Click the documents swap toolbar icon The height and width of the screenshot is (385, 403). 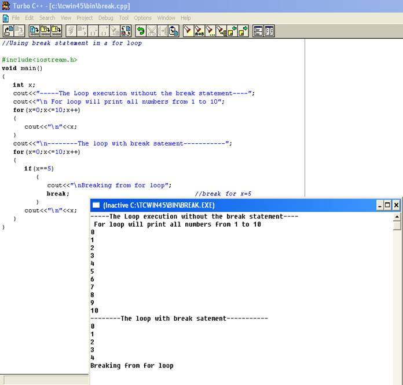click(126, 31)
